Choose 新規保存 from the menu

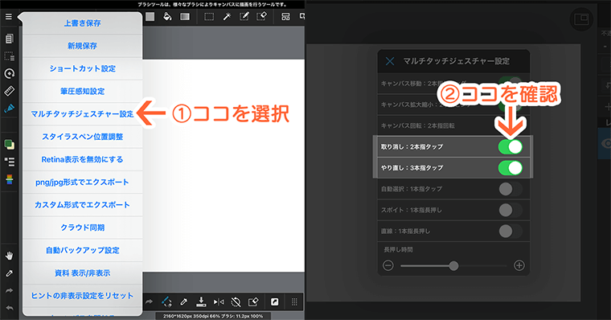[82, 46]
